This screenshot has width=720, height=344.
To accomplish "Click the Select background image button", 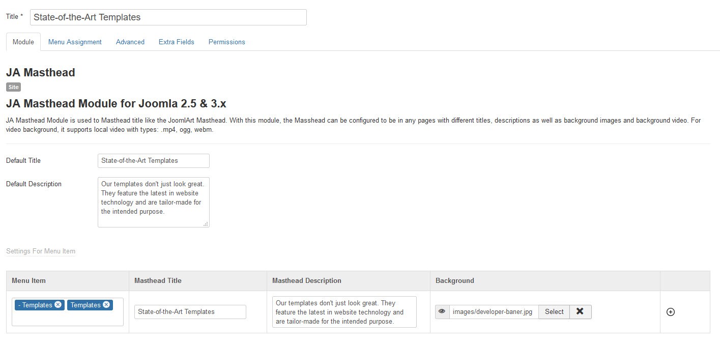I will click(x=554, y=312).
